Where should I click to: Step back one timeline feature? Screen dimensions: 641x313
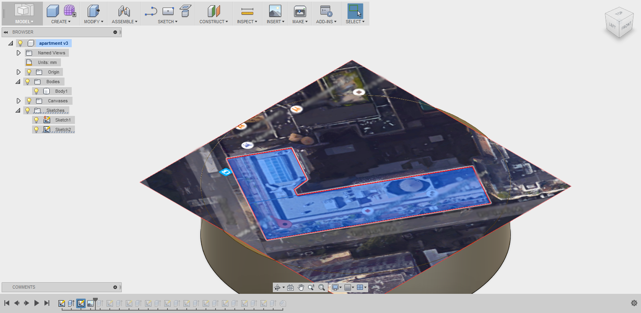point(17,303)
